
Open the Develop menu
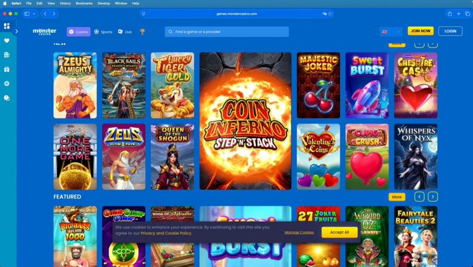click(104, 3)
